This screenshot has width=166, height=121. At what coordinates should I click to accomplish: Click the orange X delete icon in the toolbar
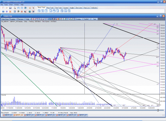coord(10,11)
